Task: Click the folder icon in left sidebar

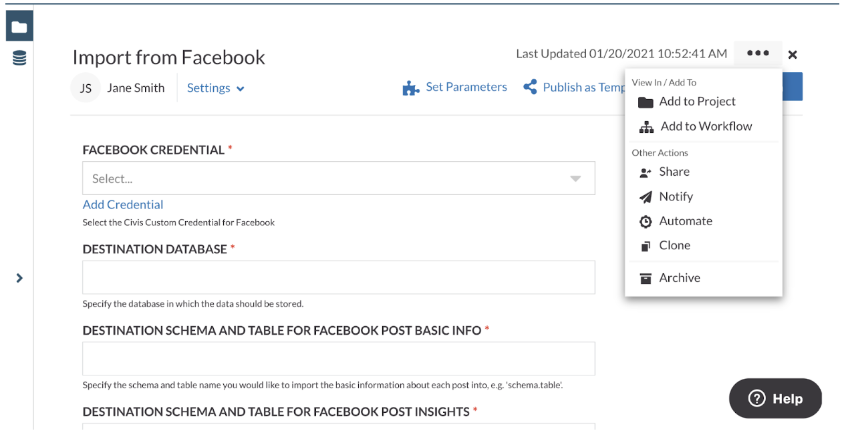Action: (x=19, y=27)
